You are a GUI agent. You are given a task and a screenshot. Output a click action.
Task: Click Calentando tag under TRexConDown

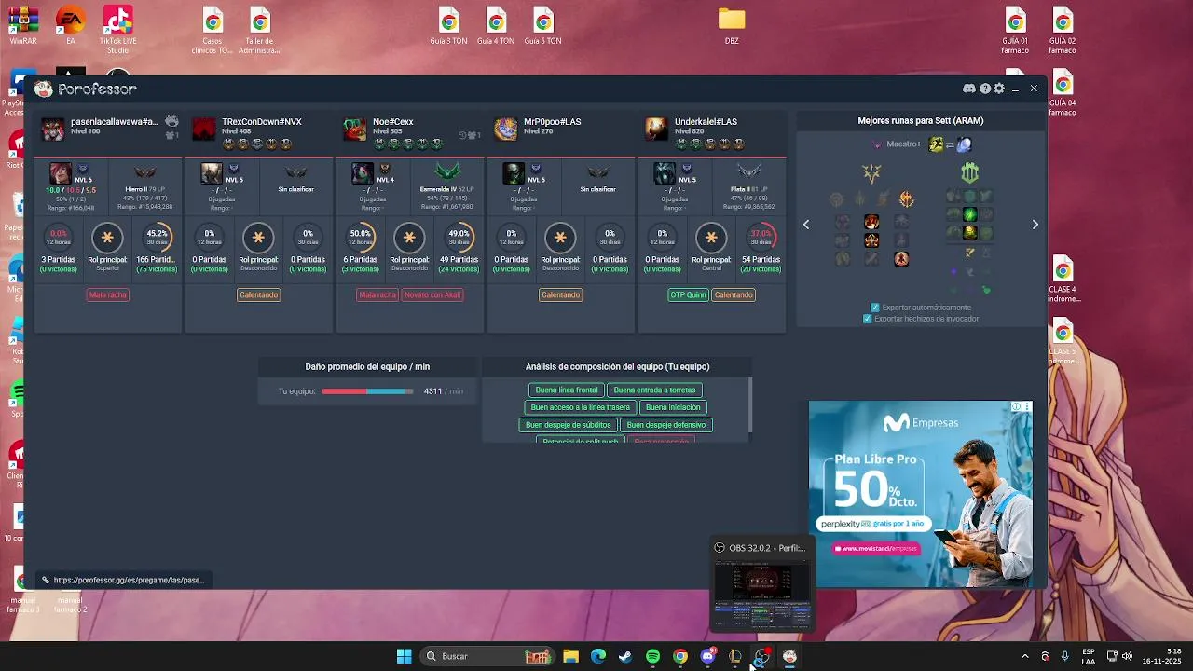pos(258,294)
